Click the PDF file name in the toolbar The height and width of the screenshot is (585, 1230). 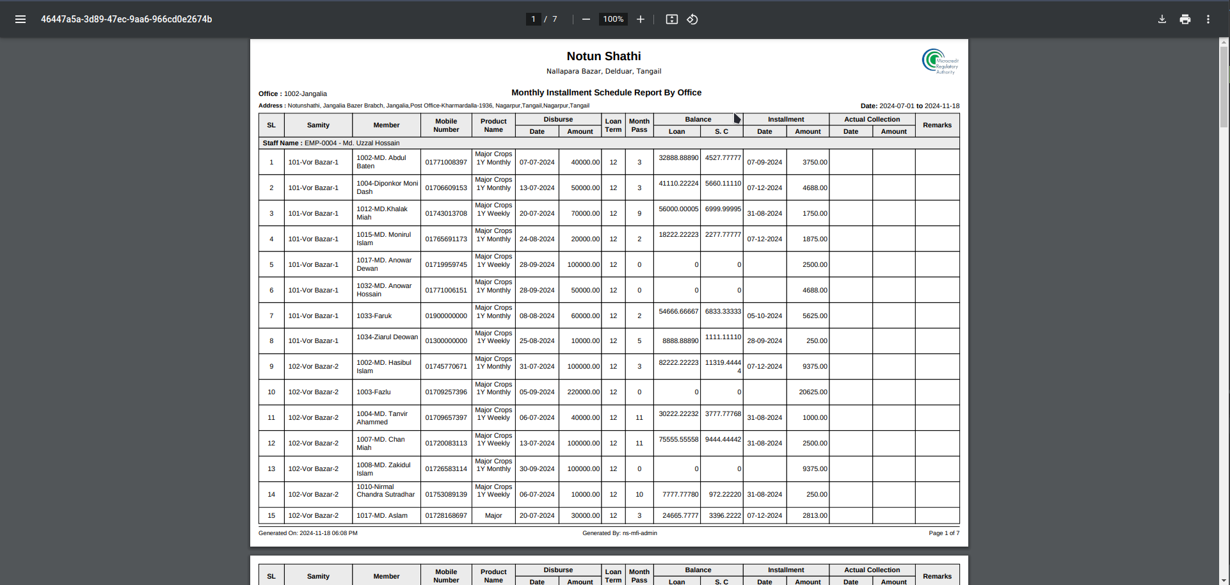(x=127, y=19)
